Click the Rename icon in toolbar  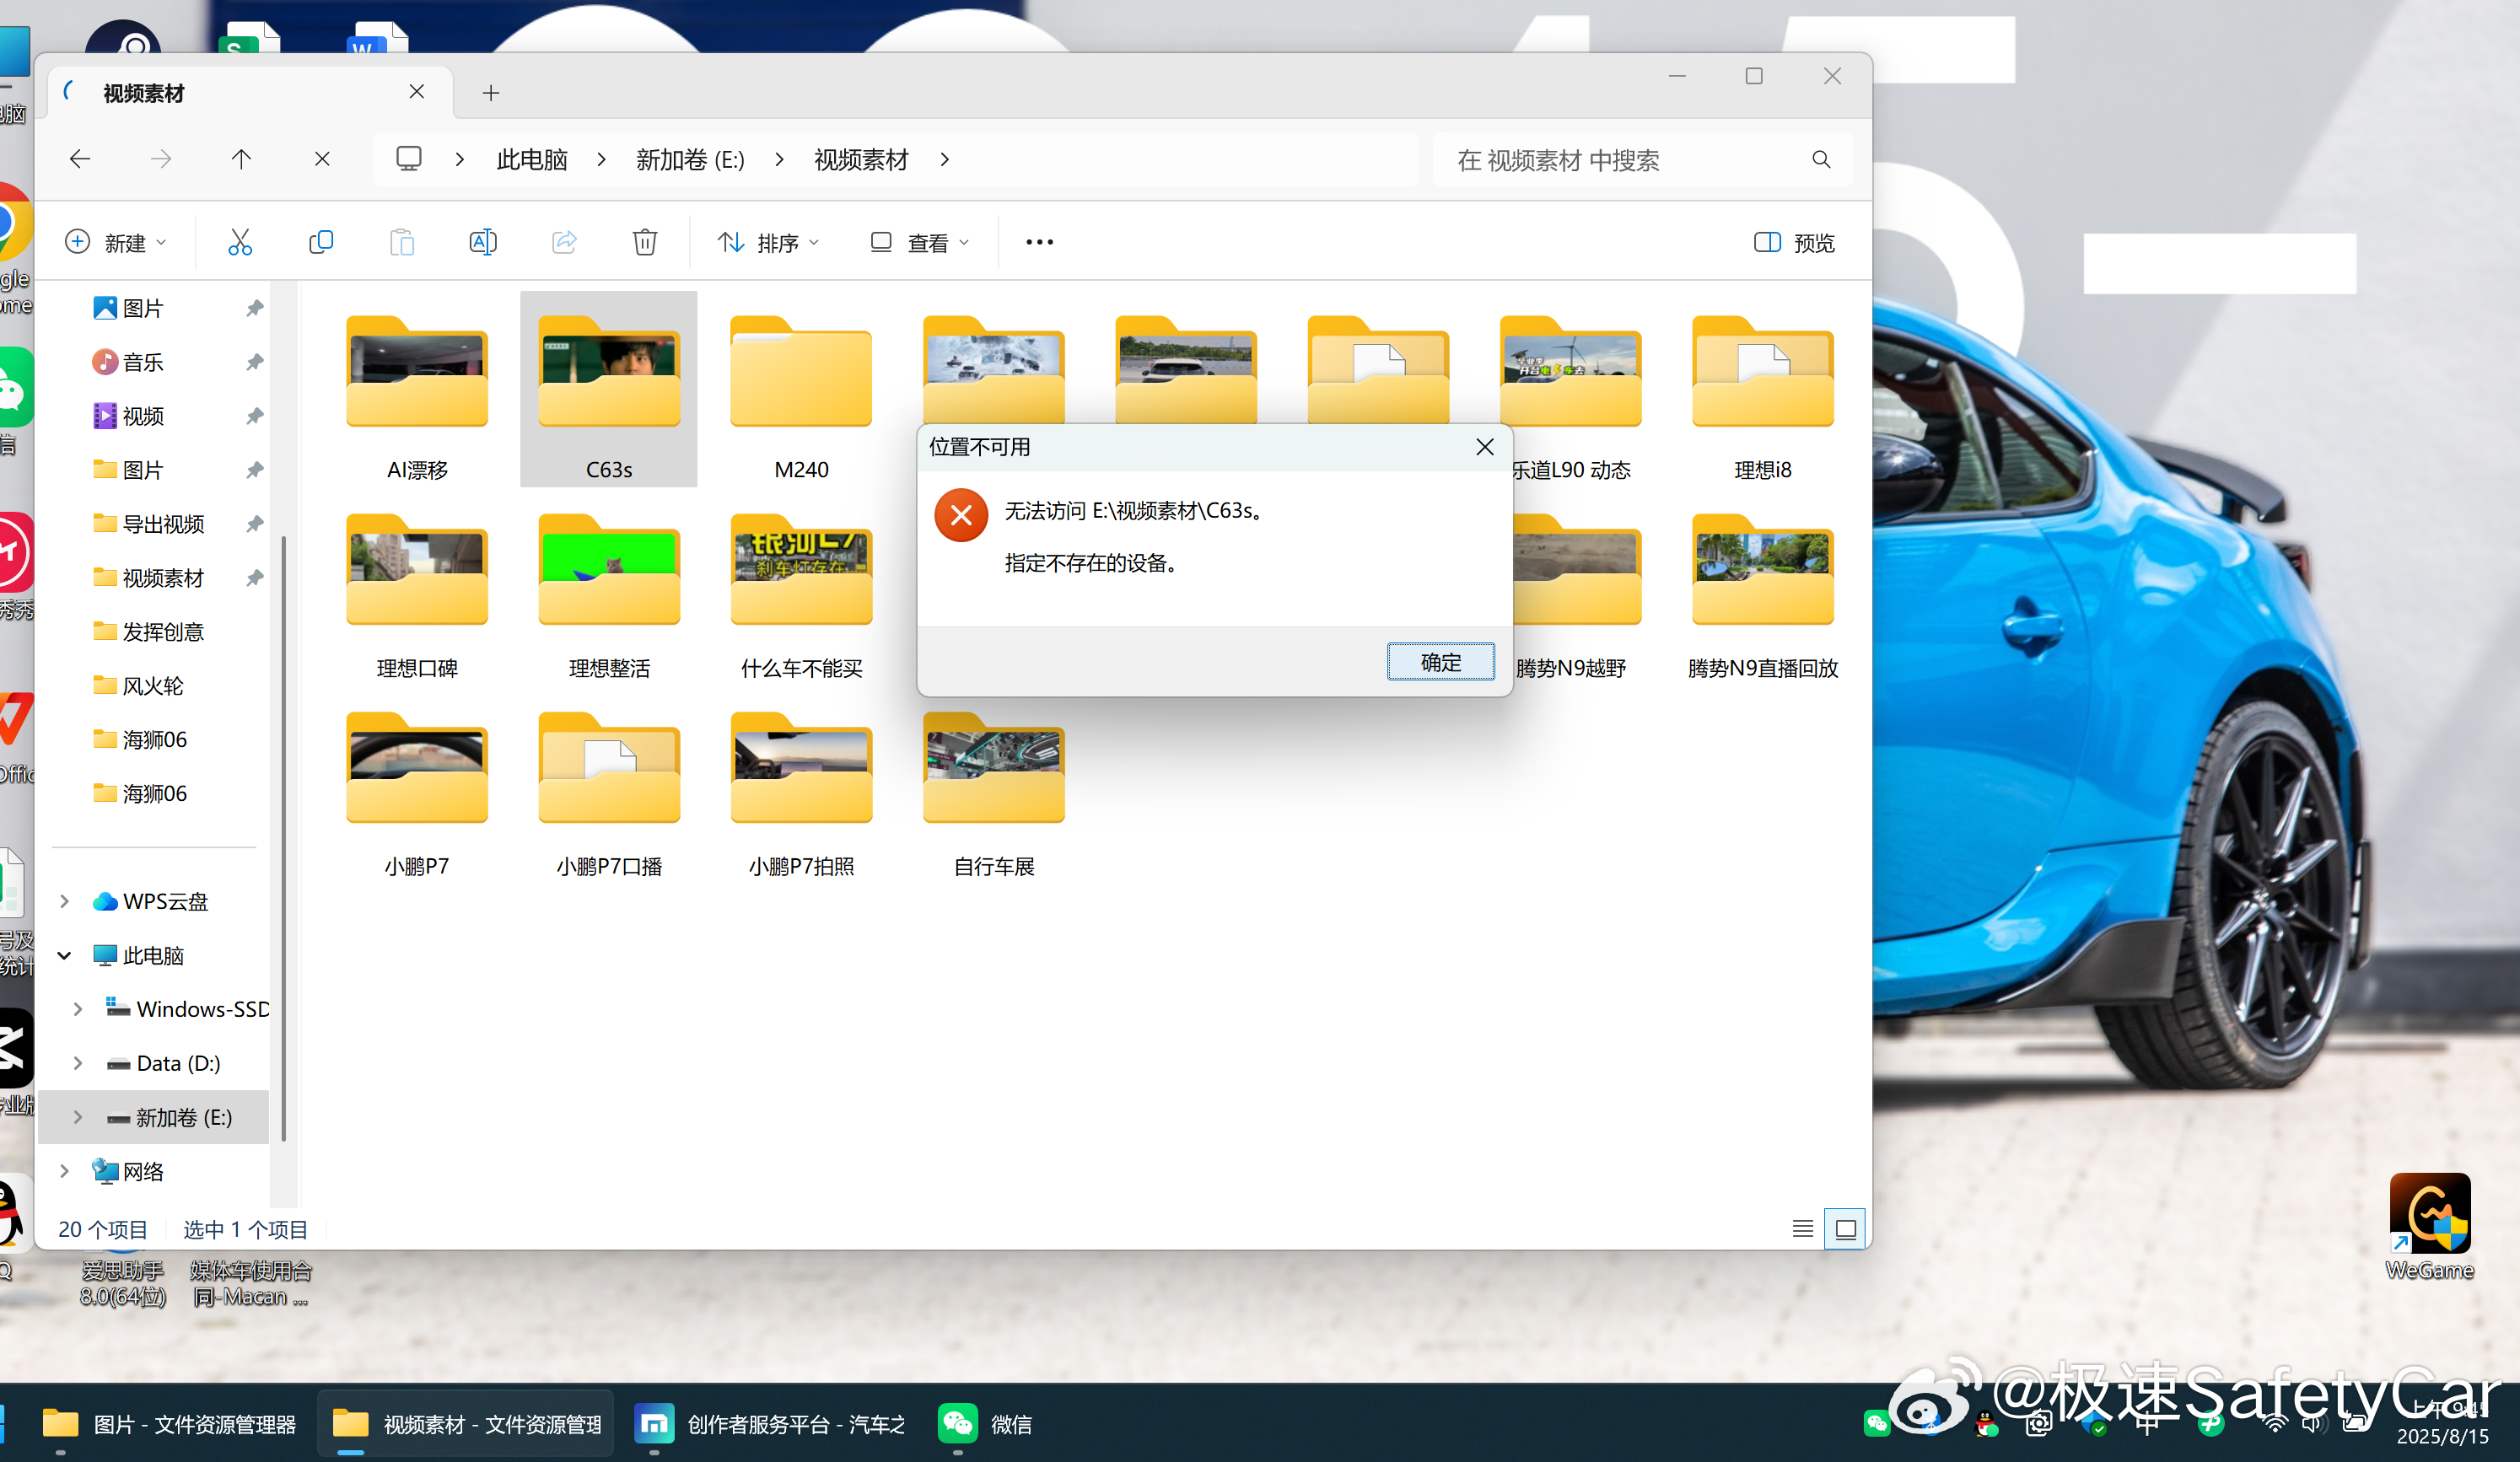pyautogui.click(x=483, y=242)
